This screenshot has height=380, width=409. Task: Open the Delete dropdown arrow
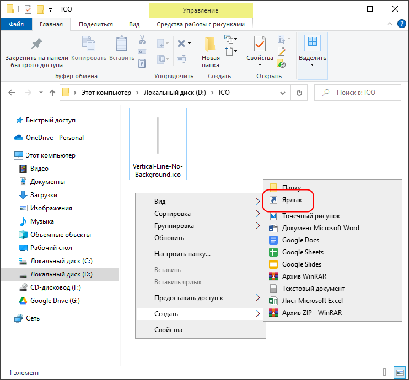[190, 44]
